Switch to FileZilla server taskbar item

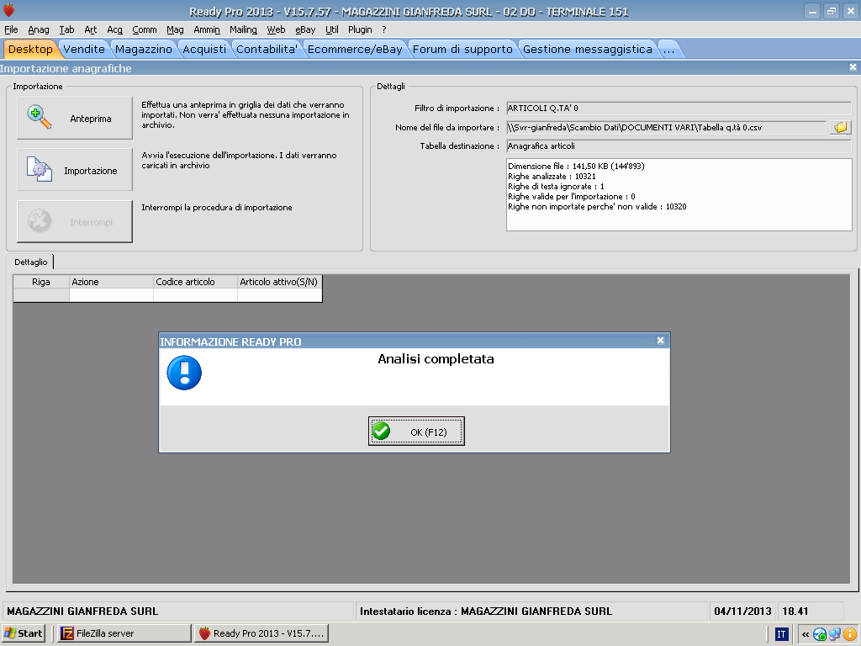click(124, 633)
